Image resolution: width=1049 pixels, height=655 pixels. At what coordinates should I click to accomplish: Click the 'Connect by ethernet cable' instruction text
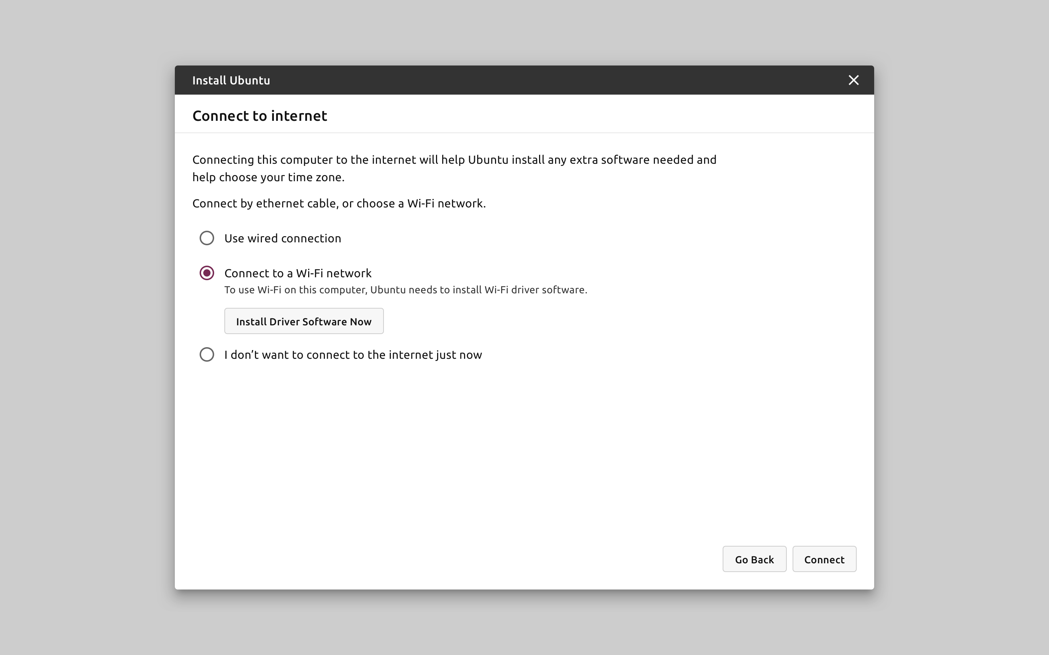(x=339, y=204)
